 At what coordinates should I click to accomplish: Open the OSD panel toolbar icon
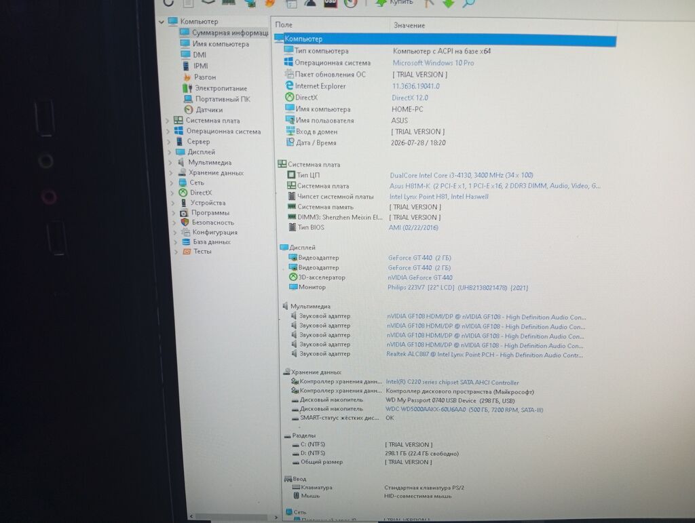[x=331, y=3]
